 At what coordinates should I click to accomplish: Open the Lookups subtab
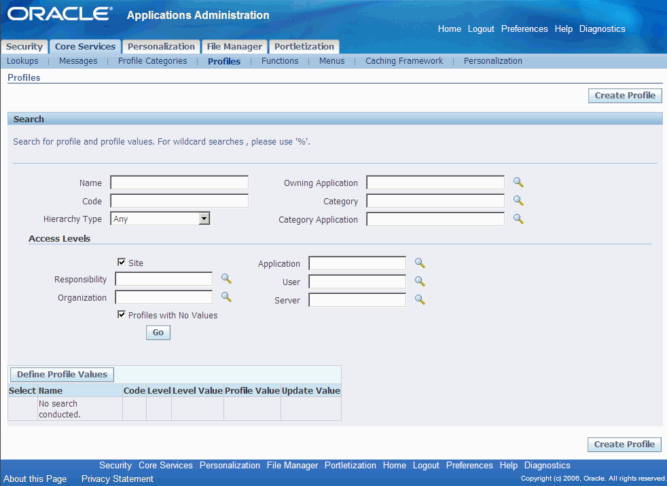pyautogui.click(x=22, y=61)
